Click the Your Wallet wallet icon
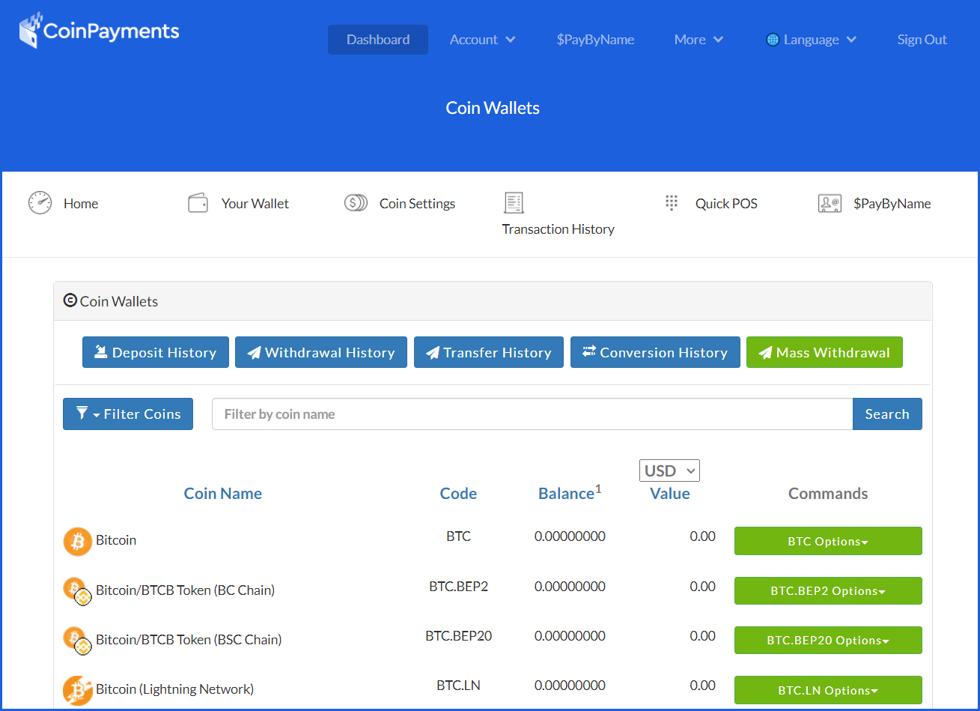The image size is (980, 711). click(x=198, y=203)
